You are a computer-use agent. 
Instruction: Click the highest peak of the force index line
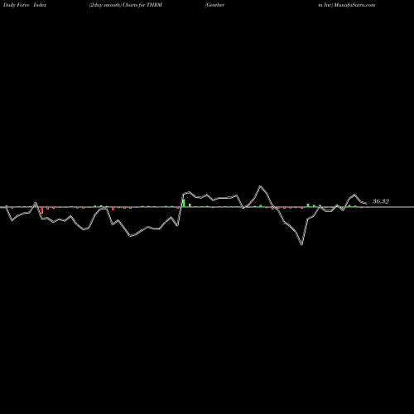[x=260, y=186]
